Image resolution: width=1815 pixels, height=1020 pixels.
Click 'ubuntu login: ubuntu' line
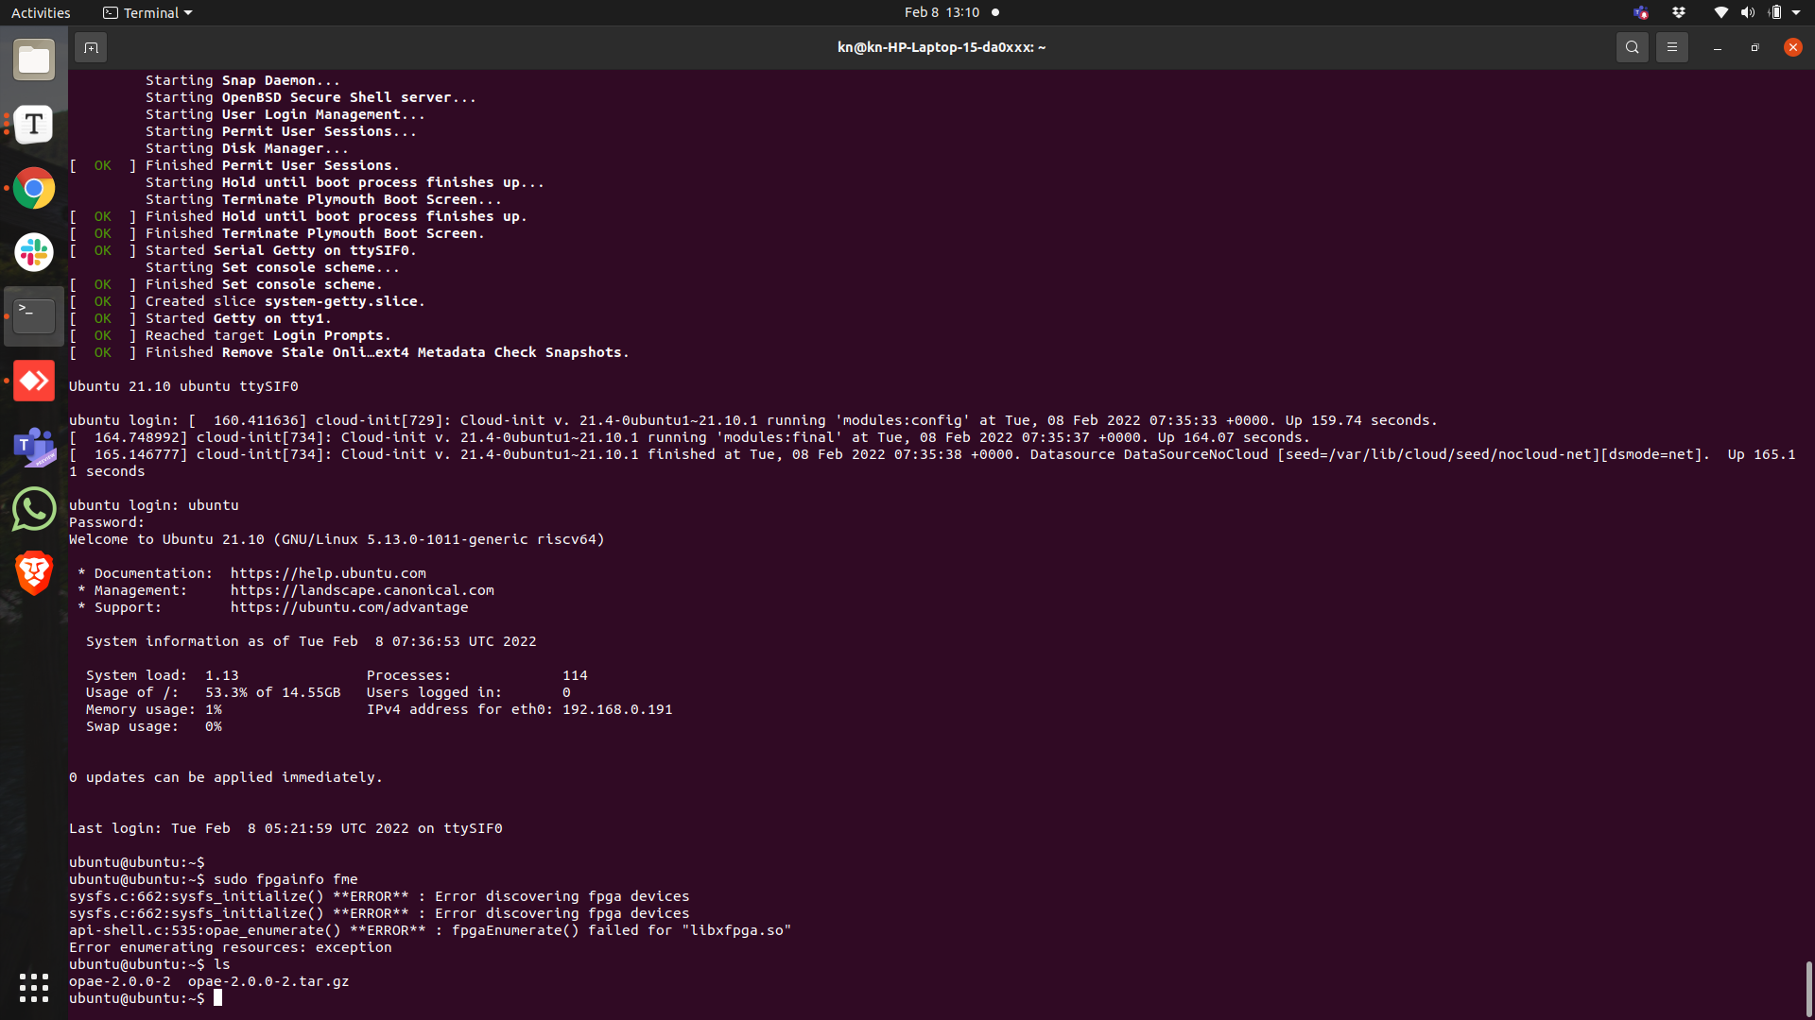click(154, 505)
